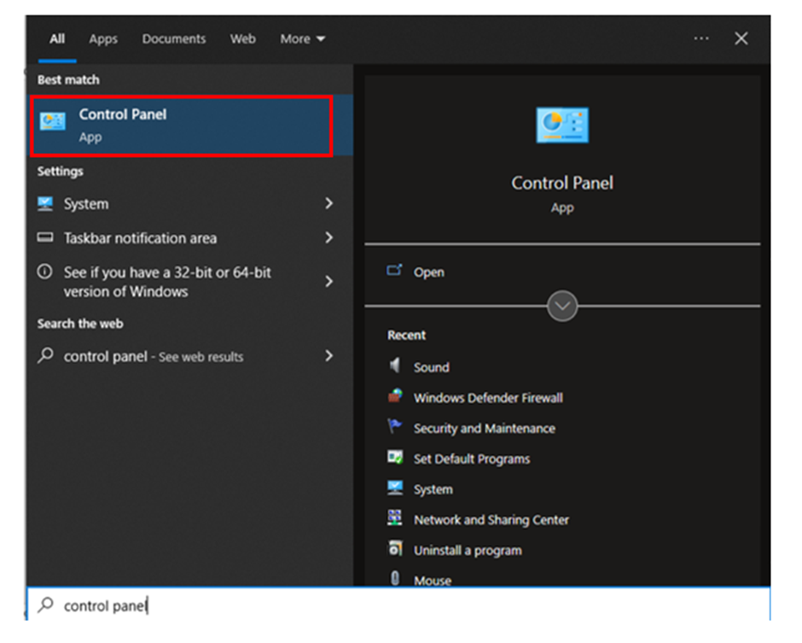The width and height of the screenshot is (802, 643).
Task: Open System from the Recent list
Action: 433,489
